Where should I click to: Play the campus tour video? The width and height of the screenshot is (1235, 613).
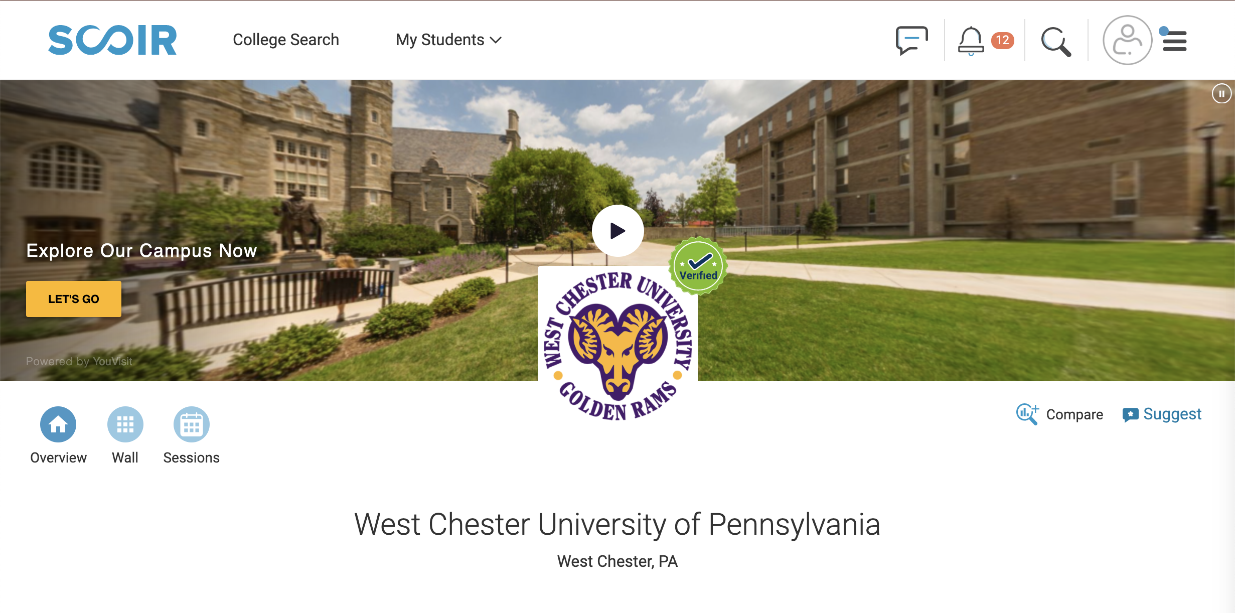(x=617, y=231)
